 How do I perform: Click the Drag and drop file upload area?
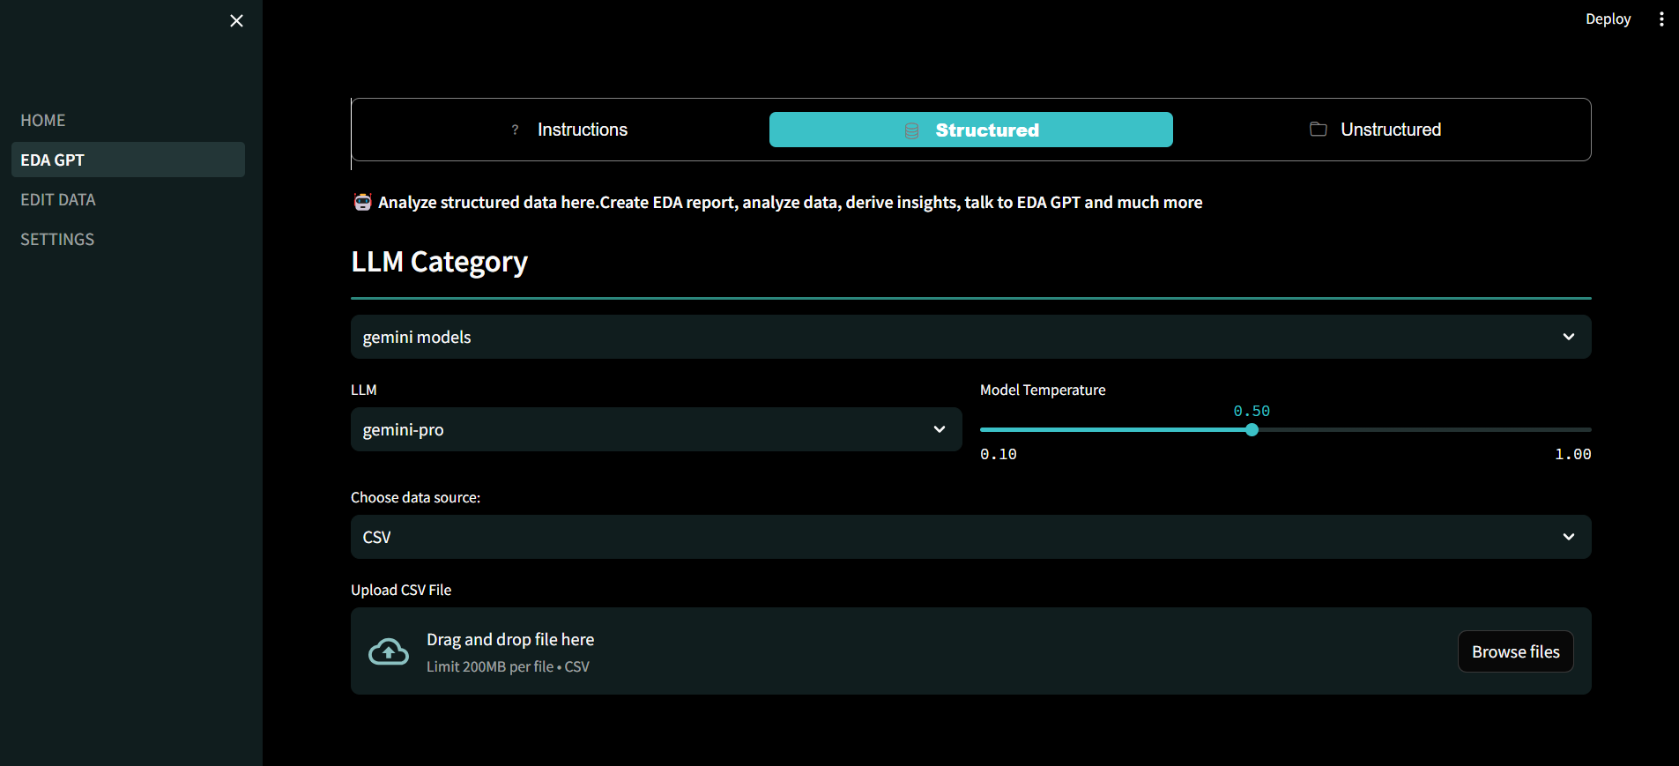971,651
